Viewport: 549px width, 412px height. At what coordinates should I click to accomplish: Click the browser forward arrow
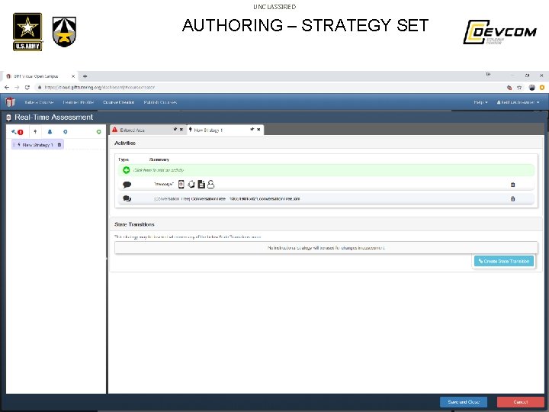pyautogui.click(x=17, y=87)
